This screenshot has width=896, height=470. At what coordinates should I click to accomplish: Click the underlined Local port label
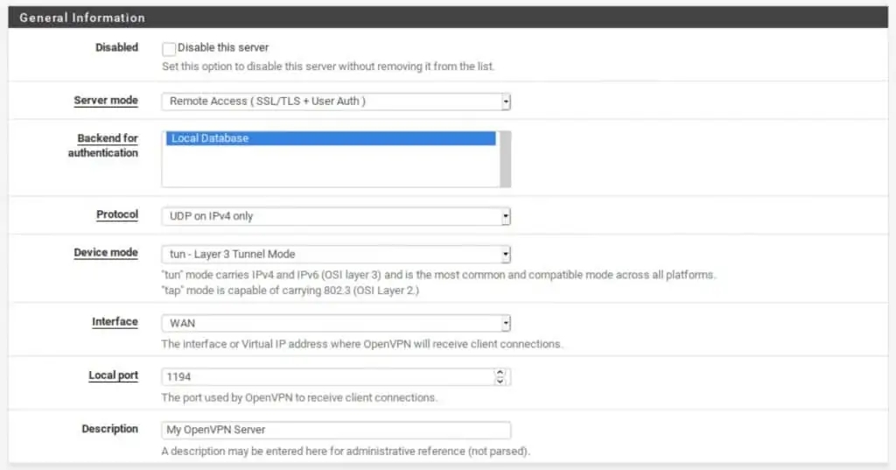coord(113,375)
